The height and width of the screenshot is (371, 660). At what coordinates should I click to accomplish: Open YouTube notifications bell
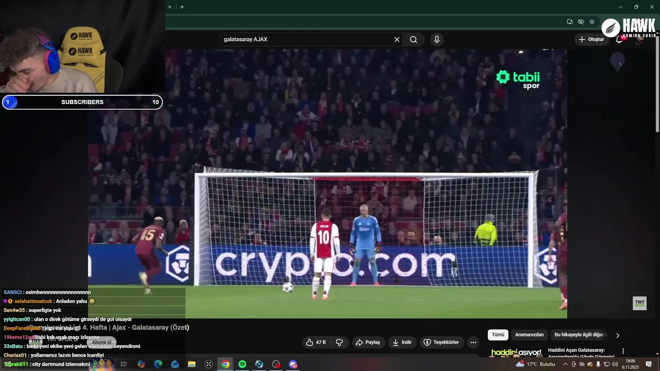pos(620,40)
